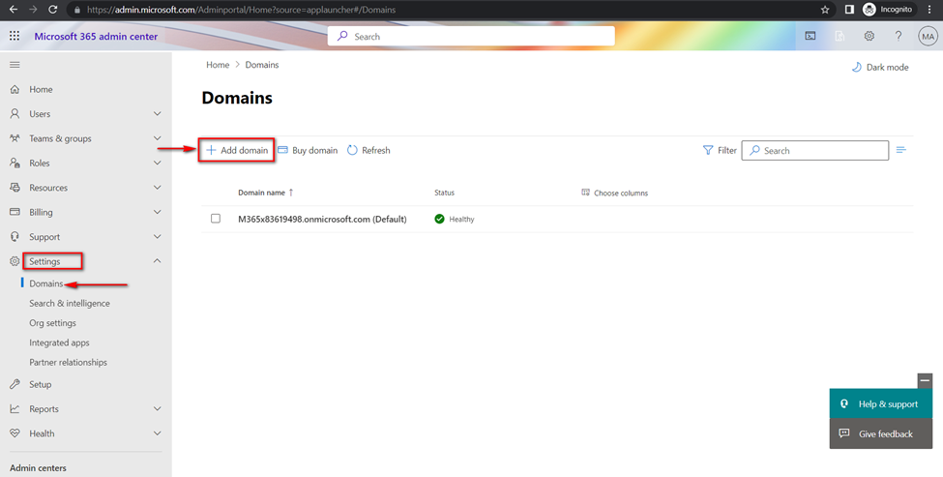Click Give feedback button
Screen dimensions: 943x477
pos(881,433)
